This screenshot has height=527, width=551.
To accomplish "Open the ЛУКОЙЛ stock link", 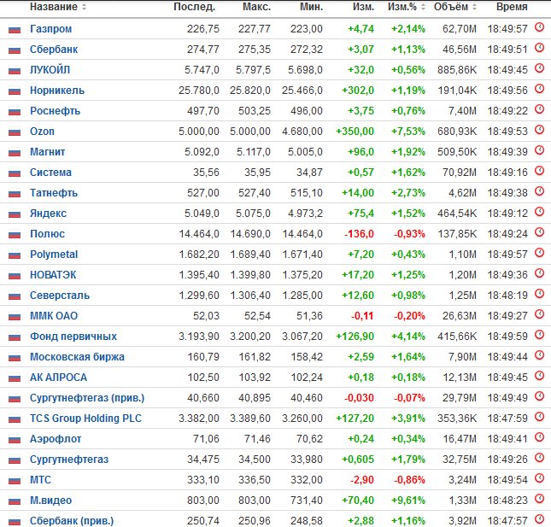I will [x=50, y=69].
